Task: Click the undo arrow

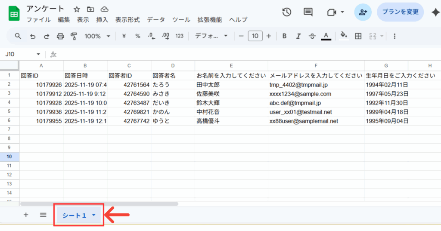Action: (x=33, y=36)
